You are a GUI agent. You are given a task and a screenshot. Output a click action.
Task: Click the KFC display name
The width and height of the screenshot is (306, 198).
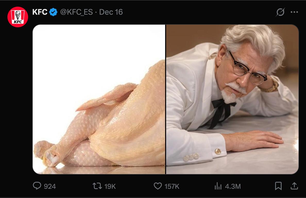[40, 12]
